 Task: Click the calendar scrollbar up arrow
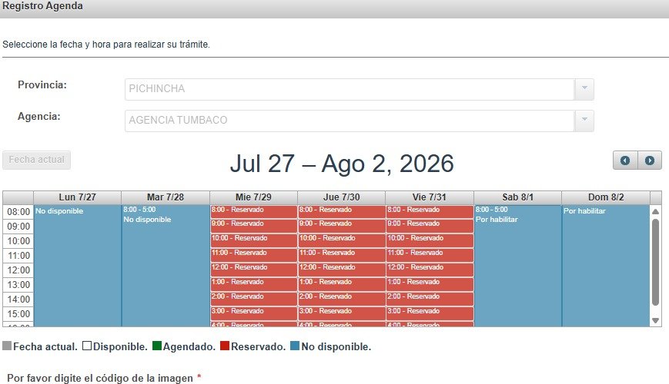655,211
